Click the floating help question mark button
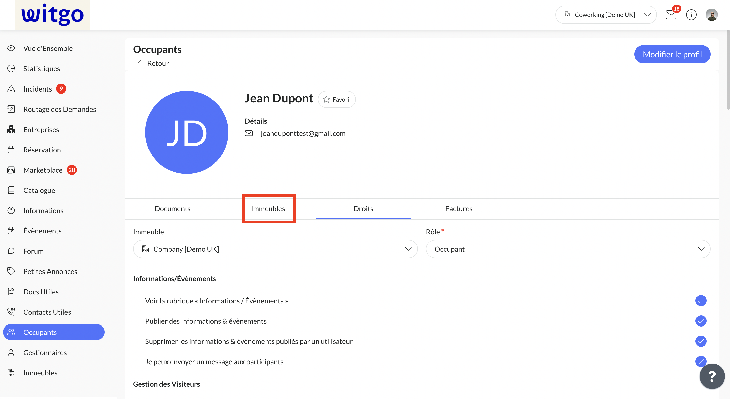The height and width of the screenshot is (399, 730). pyautogui.click(x=712, y=376)
